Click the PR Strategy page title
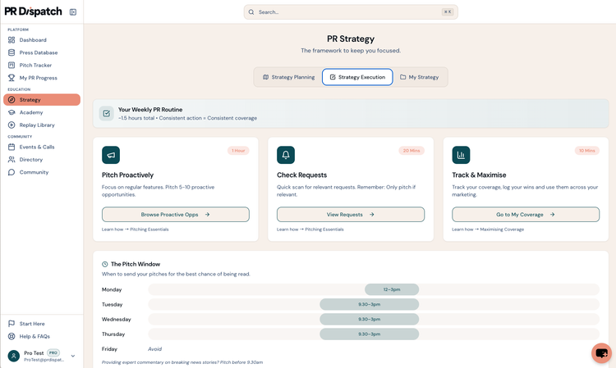Image resolution: width=616 pixels, height=368 pixels. coord(351,39)
